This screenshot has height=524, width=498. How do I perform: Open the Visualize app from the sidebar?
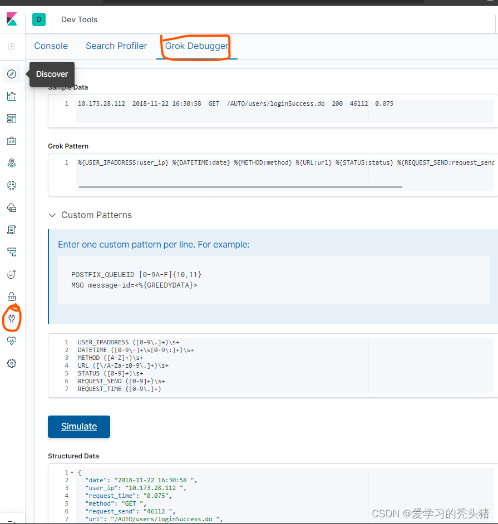tap(12, 96)
